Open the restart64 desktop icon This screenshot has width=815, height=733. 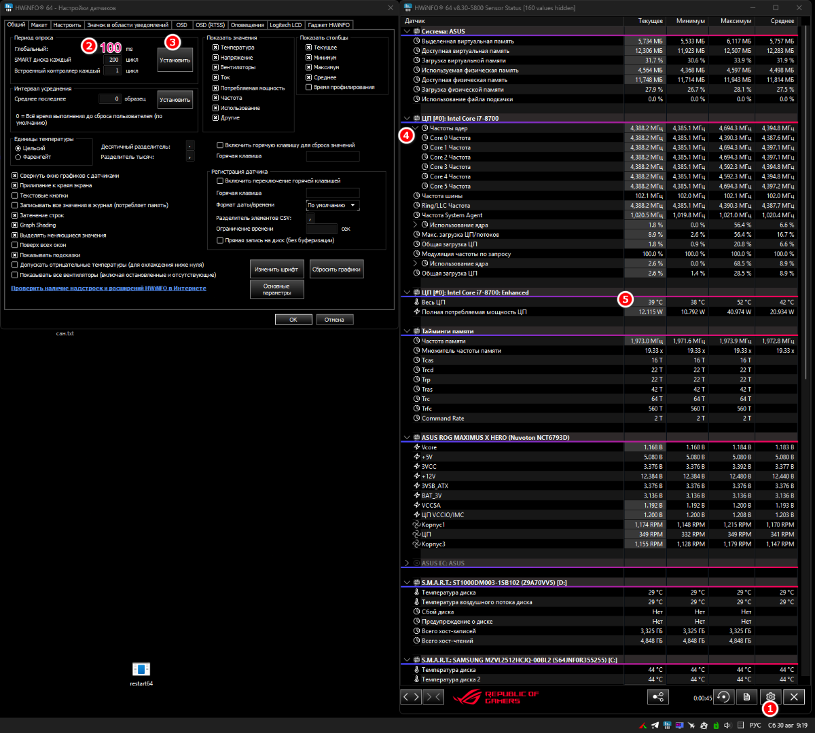click(141, 674)
